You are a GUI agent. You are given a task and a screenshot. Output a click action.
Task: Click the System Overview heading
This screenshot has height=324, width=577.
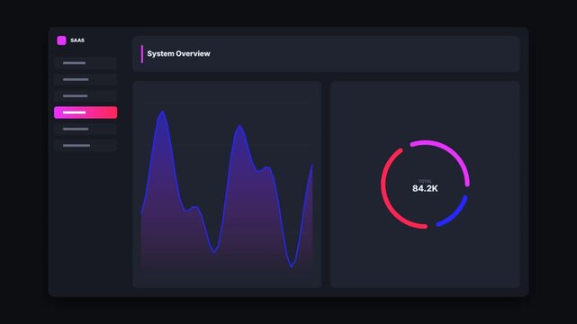pos(178,54)
